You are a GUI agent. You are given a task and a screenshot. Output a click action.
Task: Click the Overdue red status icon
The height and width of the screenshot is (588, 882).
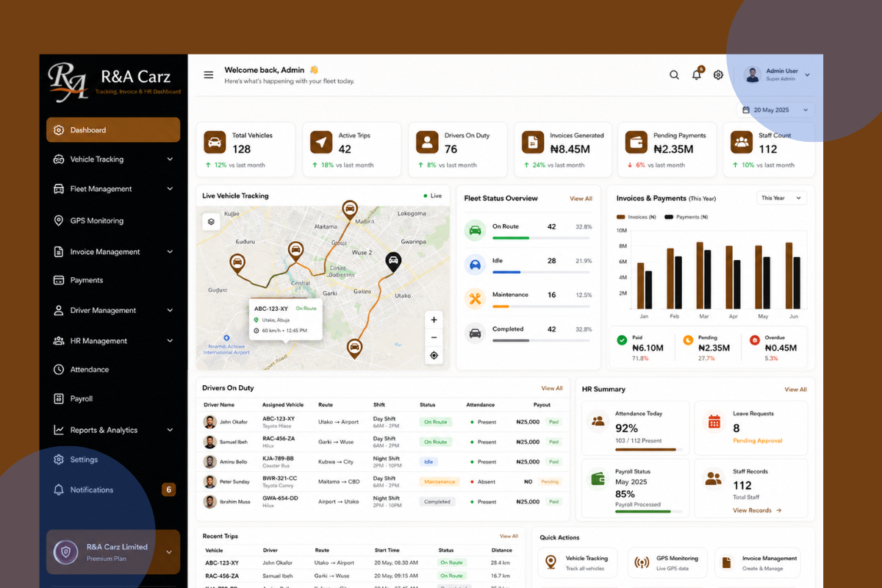[x=754, y=340]
